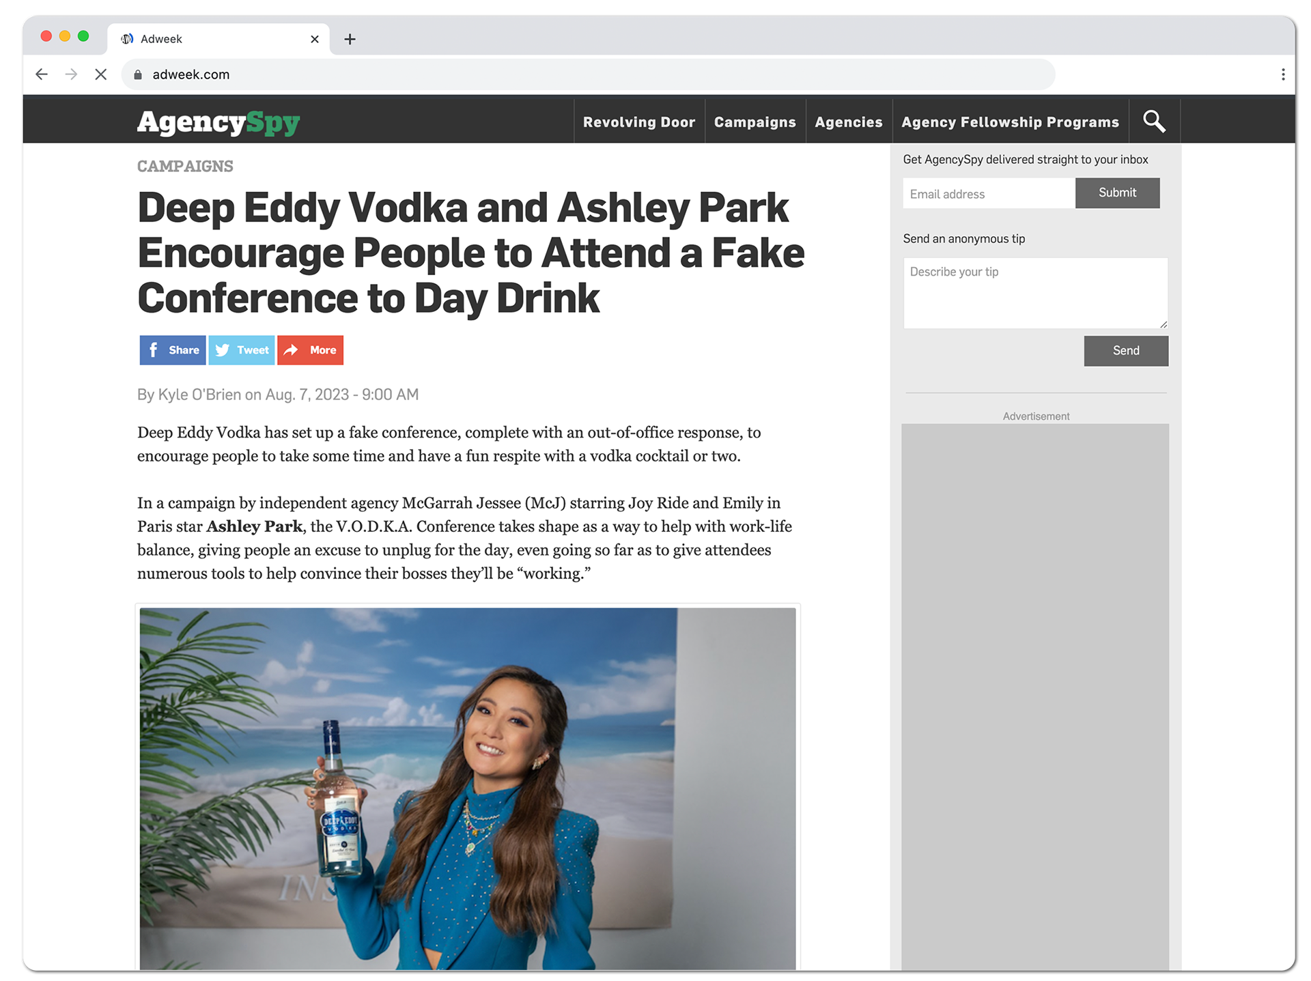Click the By Kyle O'Brien byline text

[278, 395]
